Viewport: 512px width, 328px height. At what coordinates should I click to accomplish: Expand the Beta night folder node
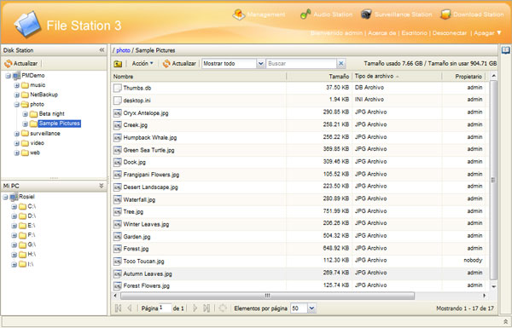(x=25, y=114)
